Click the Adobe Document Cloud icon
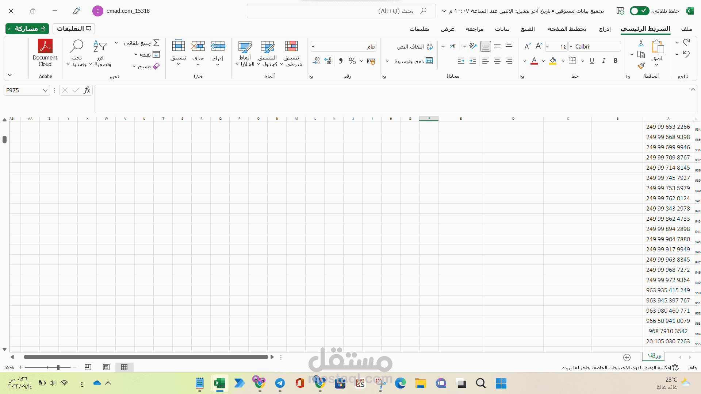The width and height of the screenshot is (701, 394). [45, 47]
